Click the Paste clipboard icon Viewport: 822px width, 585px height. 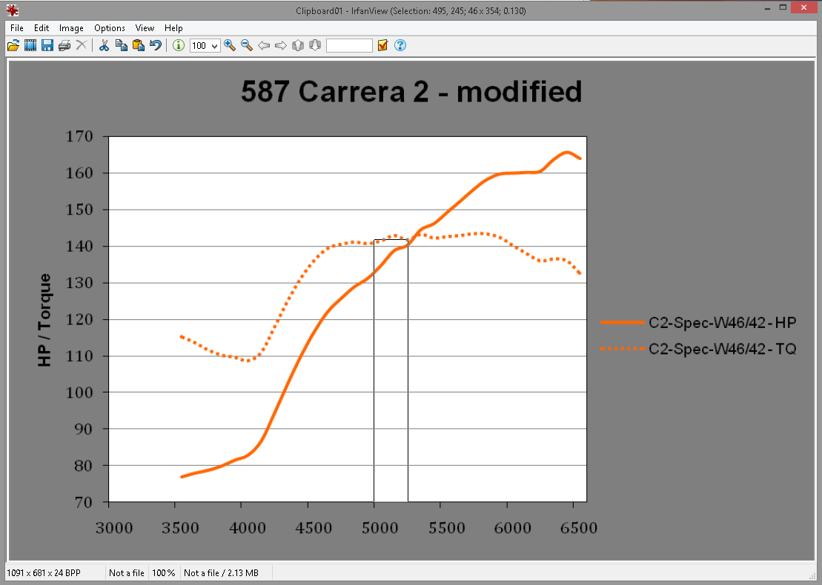pos(139,46)
